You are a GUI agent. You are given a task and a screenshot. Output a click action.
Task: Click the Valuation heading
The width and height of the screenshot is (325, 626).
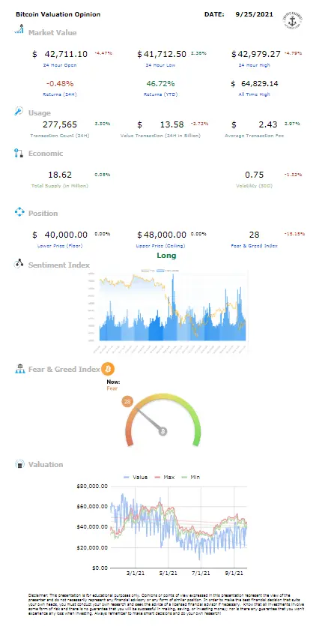tap(46, 464)
